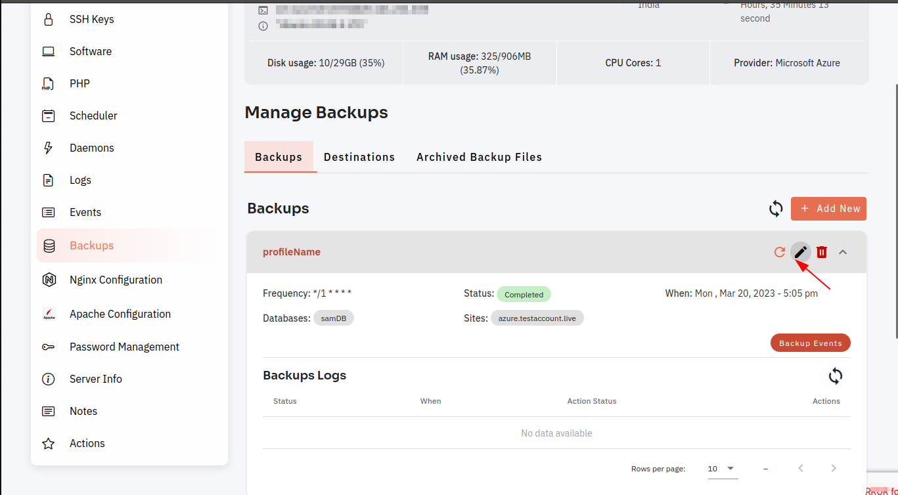The width and height of the screenshot is (898, 495).
Task: Click the Software laptop icon
Action: pos(48,51)
